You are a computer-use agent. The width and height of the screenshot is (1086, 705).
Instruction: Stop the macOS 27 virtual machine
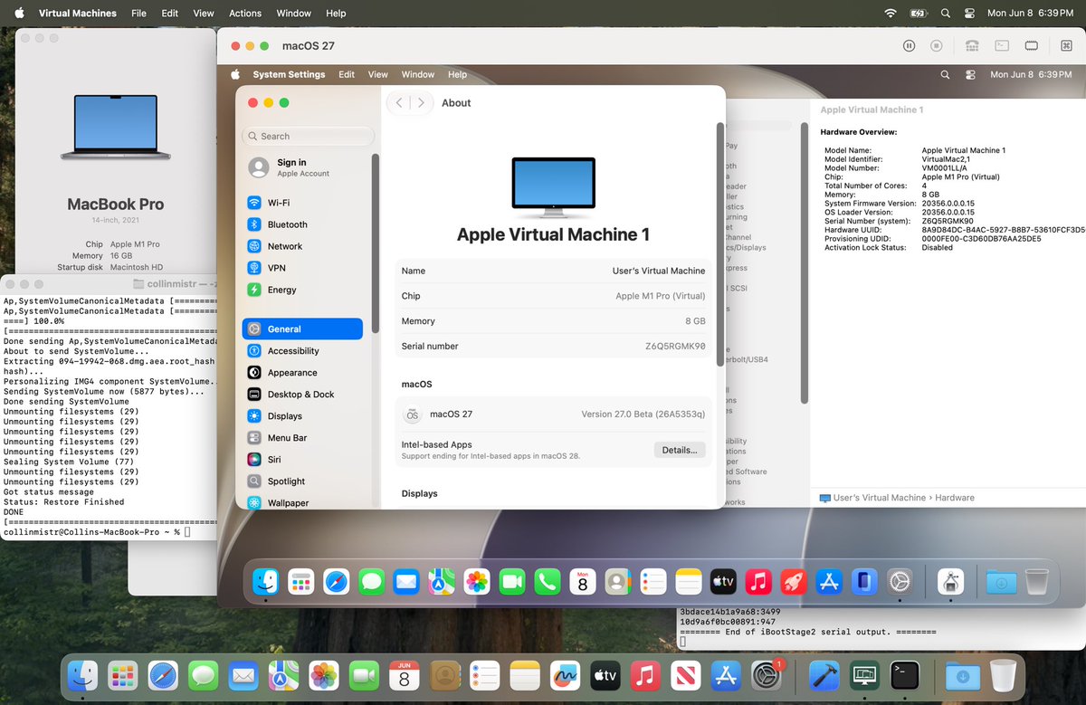pyautogui.click(x=937, y=46)
